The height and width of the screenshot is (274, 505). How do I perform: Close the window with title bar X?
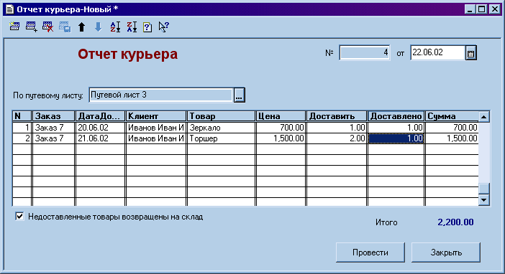tap(495, 9)
